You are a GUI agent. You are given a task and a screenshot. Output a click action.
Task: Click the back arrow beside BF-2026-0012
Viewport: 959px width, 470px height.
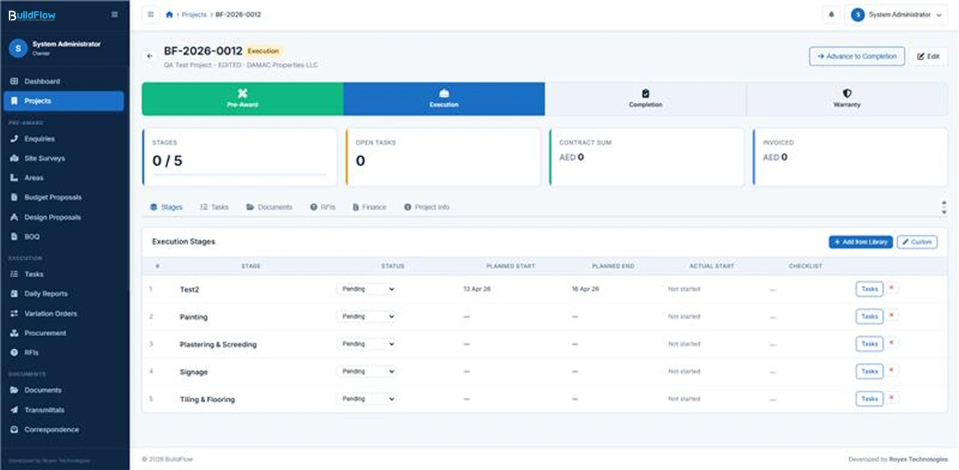click(150, 56)
